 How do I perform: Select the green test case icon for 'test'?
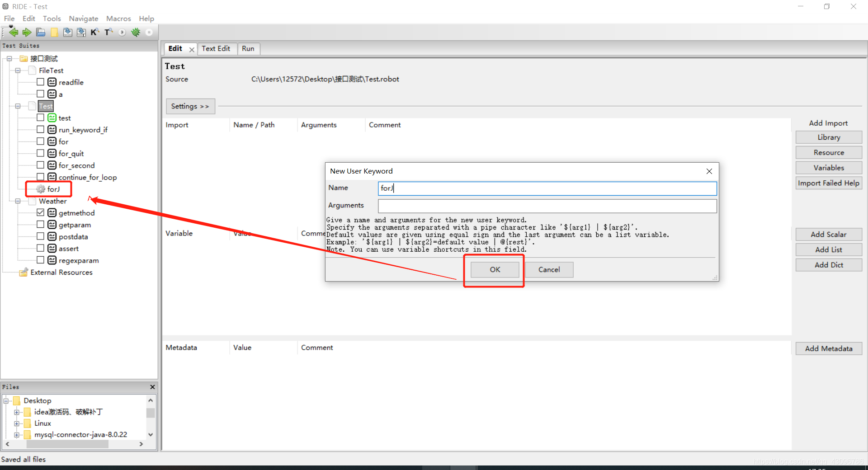pyautogui.click(x=52, y=117)
